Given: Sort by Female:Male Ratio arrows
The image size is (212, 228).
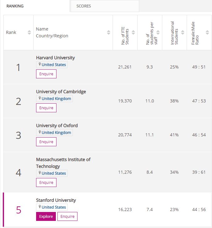Looking at the screenshot, I should (x=207, y=32).
